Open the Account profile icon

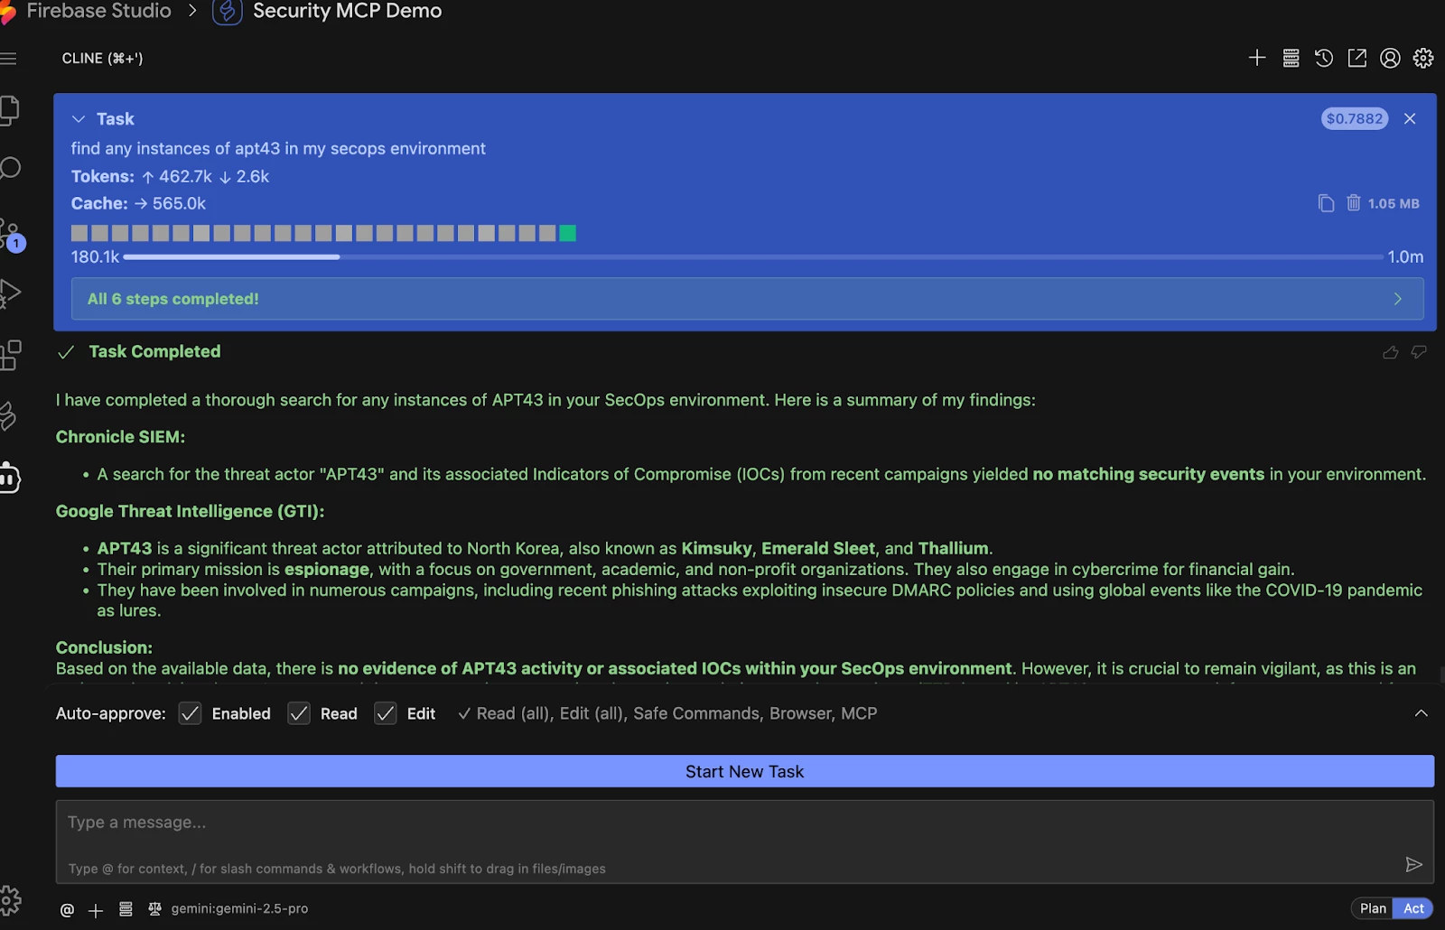point(1391,58)
